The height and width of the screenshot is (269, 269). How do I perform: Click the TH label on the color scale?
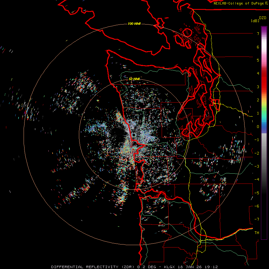(x=257, y=233)
